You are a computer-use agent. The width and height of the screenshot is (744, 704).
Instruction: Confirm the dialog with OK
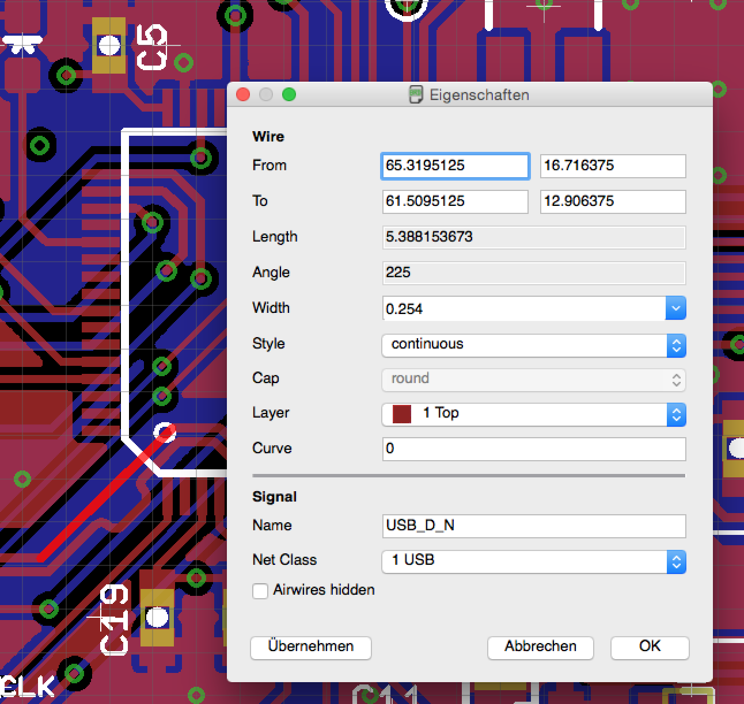click(650, 647)
